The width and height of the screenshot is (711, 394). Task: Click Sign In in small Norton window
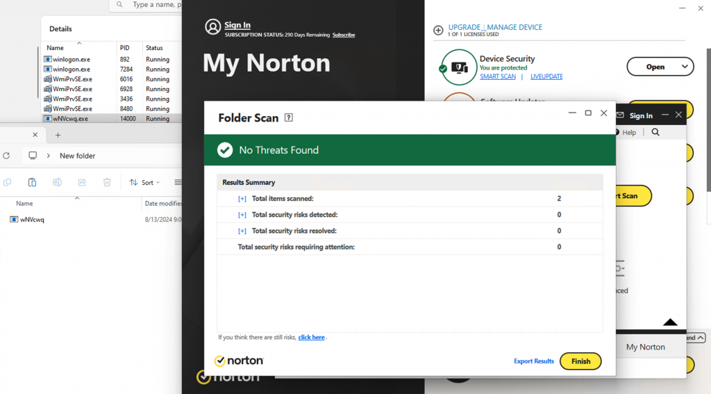641,116
